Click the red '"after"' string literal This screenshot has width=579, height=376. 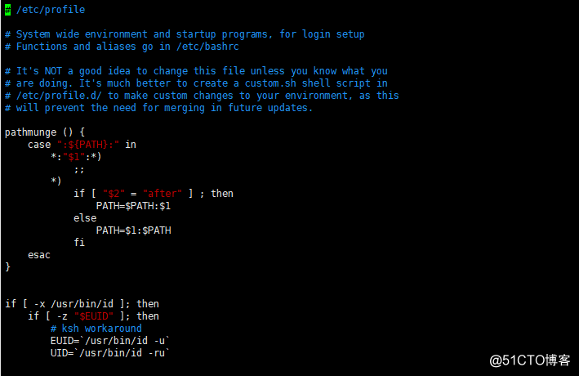coord(163,194)
